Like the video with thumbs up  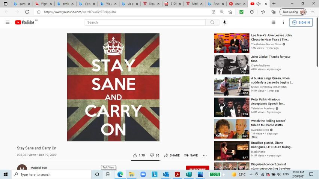(139, 155)
